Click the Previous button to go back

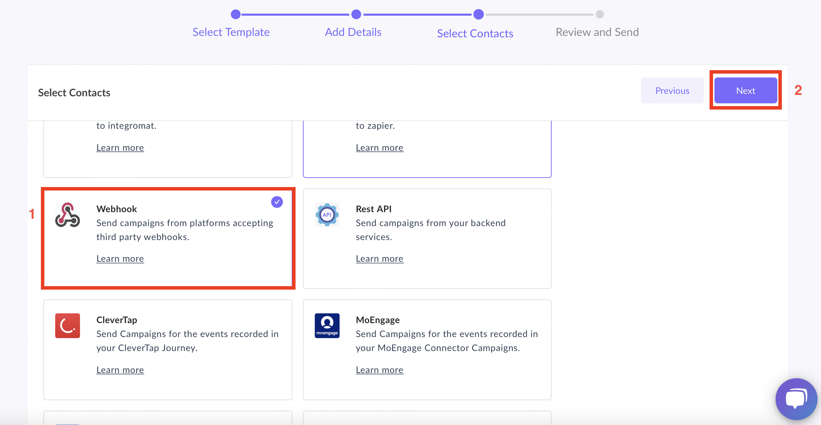[672, 90]
